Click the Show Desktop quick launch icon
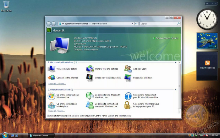Viewport: 220px width, 138px height. 13,135
